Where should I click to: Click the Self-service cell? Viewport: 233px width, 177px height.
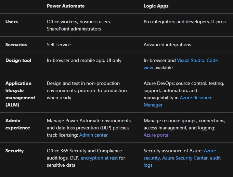point(59,45)
